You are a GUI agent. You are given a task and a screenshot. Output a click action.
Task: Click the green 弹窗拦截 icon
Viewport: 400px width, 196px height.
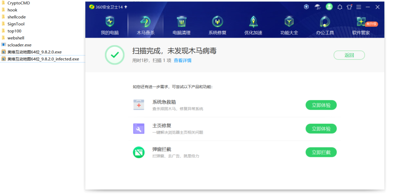click(x=139, y=152)
